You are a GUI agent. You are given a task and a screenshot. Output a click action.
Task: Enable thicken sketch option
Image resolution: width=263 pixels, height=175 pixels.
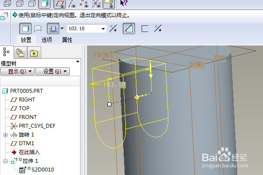tap(145, 28)
